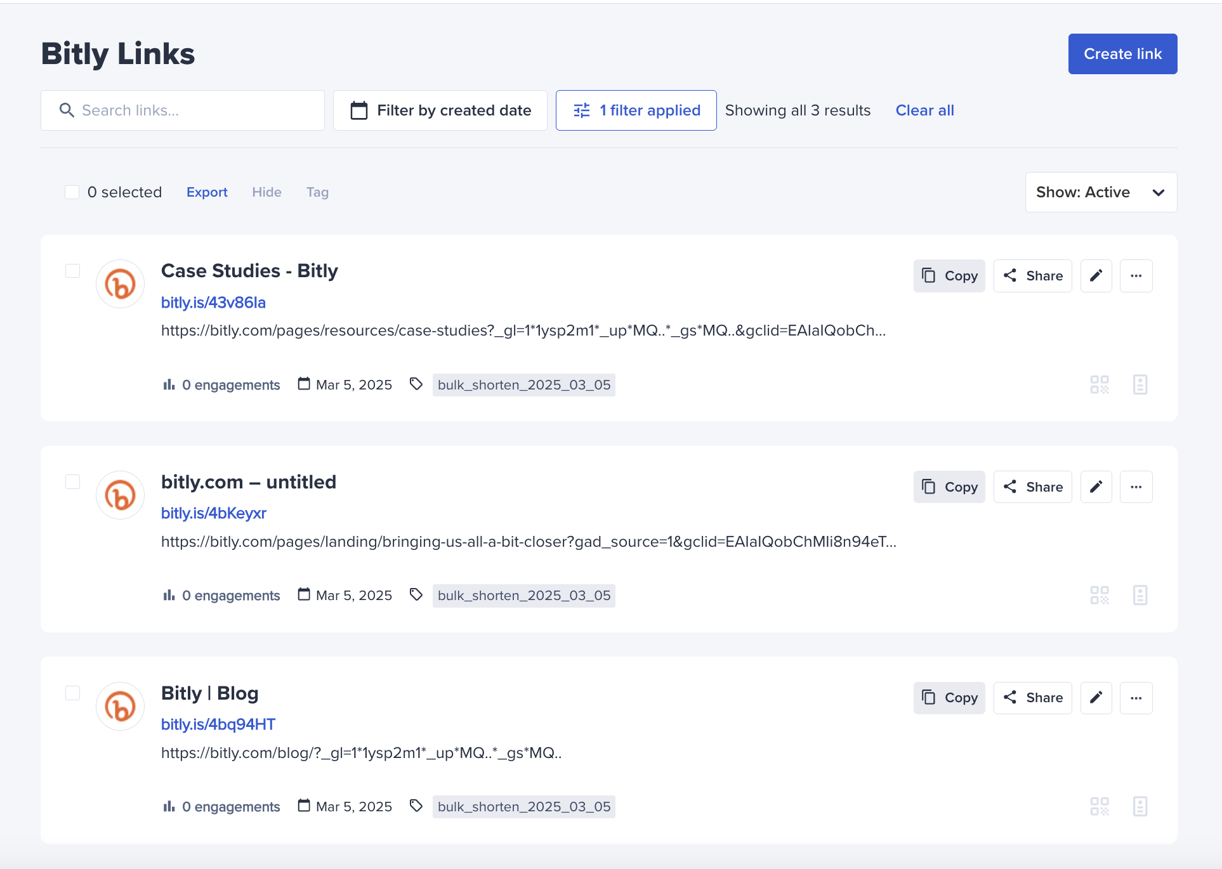Copy the Bitly | Blog link

[949, 698]
